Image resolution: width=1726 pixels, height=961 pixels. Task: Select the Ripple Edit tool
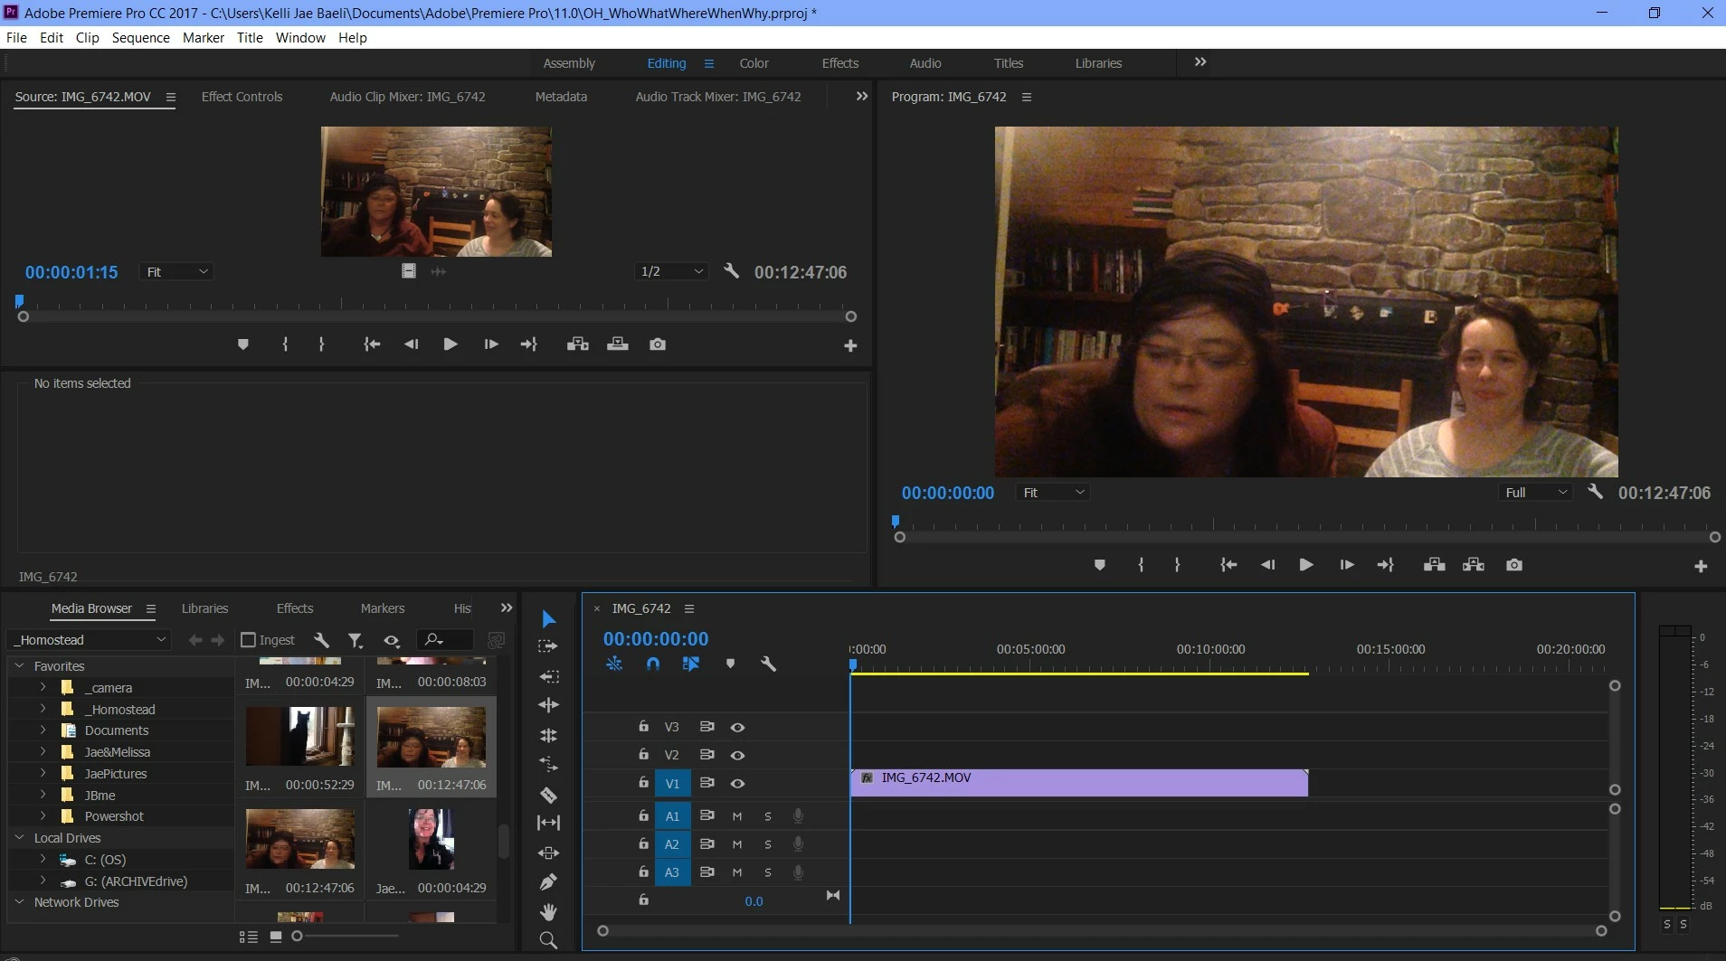(x=548, y=676)
